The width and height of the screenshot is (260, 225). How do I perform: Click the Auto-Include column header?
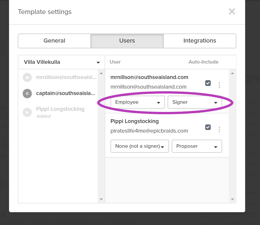point(203,62)
